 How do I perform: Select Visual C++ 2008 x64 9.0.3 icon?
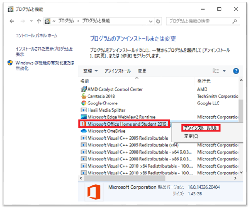(x=84, y=152)
